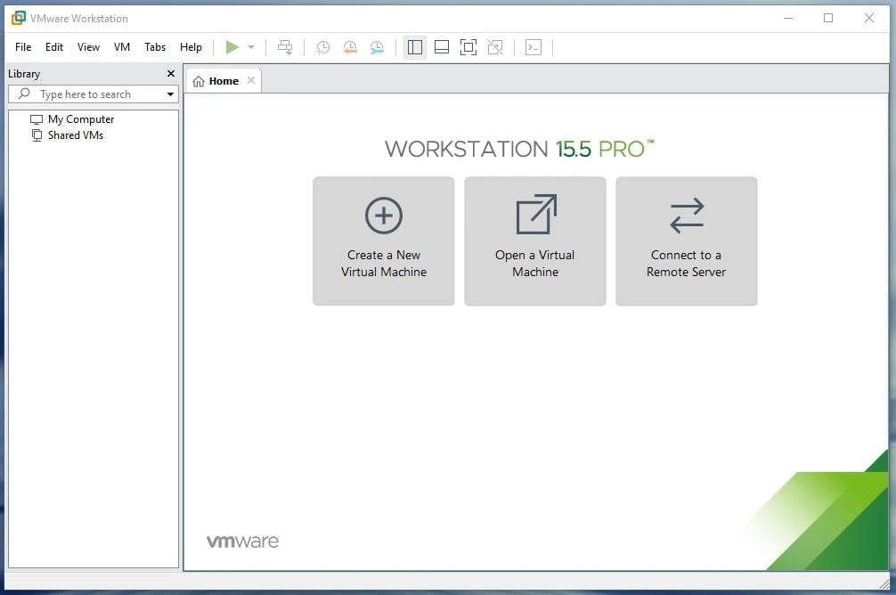
Task: Click the VMware Workstation title bar app icon
Action: tap(19, 19)
